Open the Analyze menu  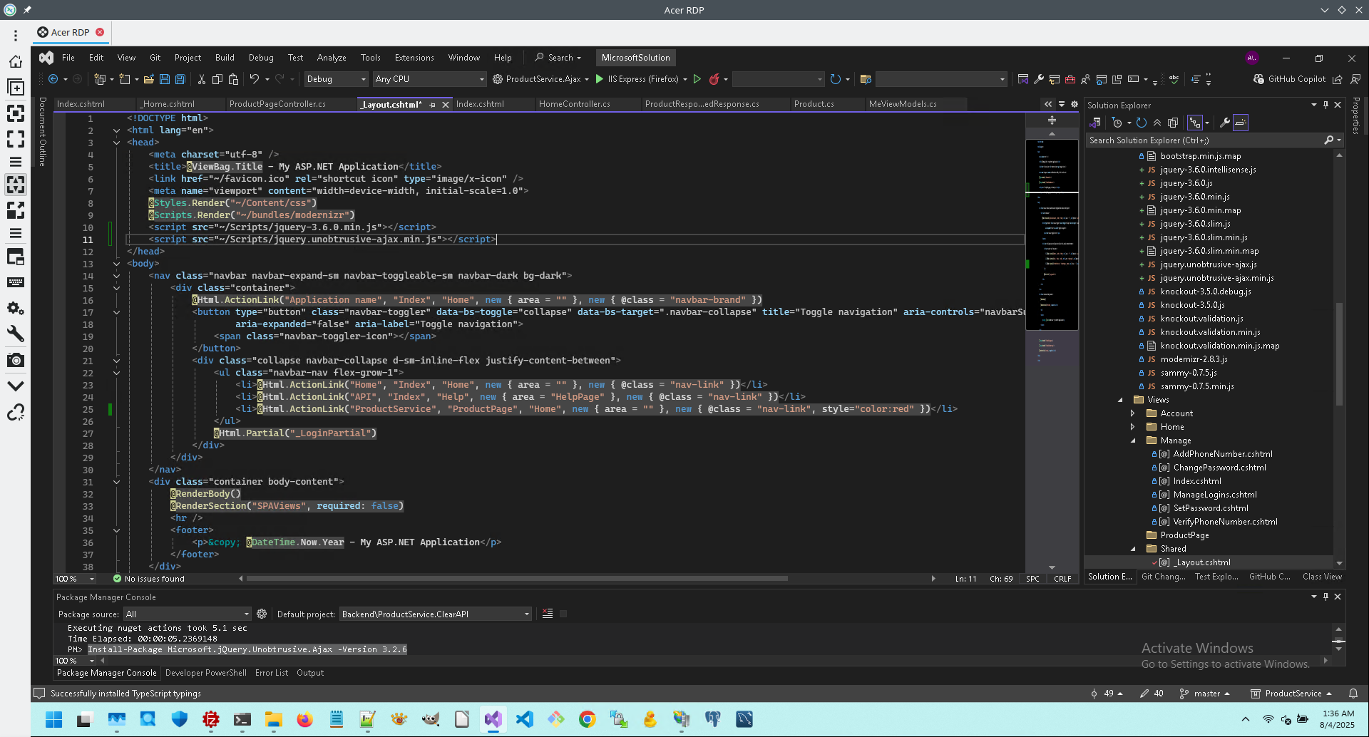[x=332, y=58]
